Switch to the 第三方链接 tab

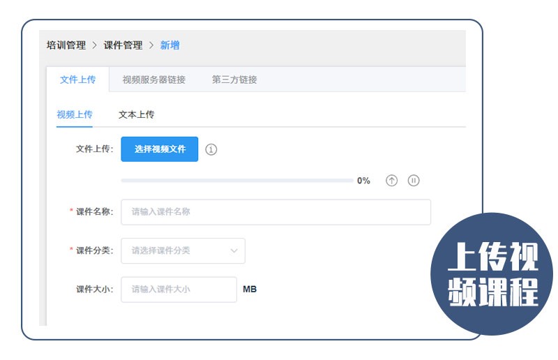click(x=234, y=80)
